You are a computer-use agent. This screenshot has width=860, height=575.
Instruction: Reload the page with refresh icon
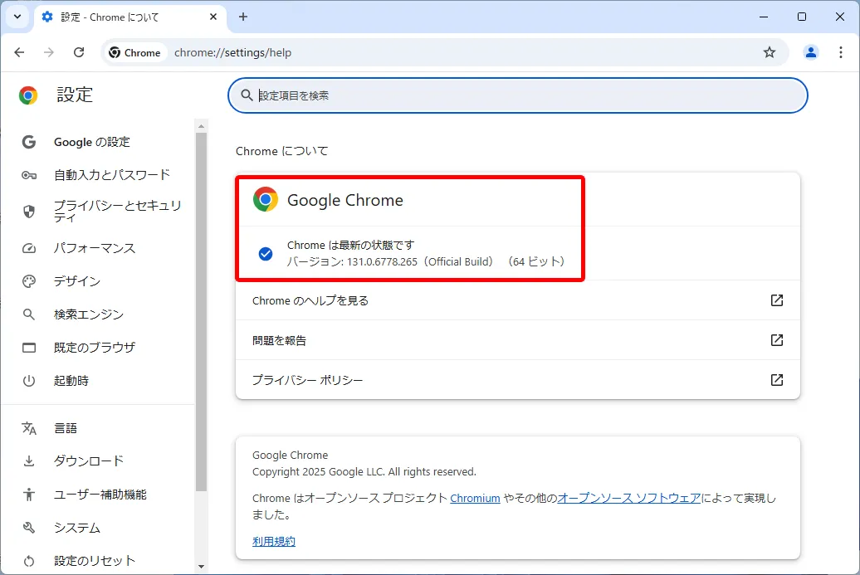(x=79, y=52)
